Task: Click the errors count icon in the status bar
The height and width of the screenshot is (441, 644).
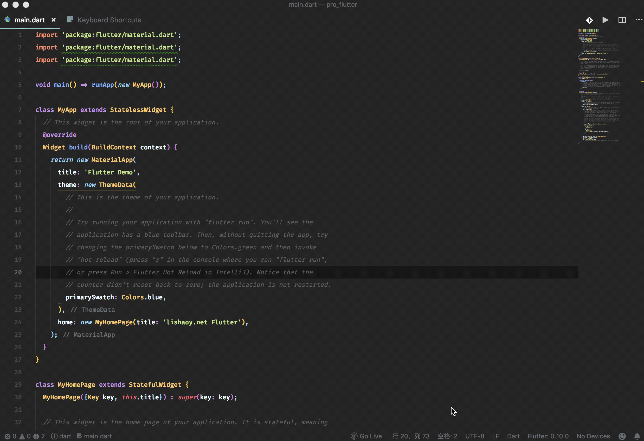Action: [x=8, y=436]
